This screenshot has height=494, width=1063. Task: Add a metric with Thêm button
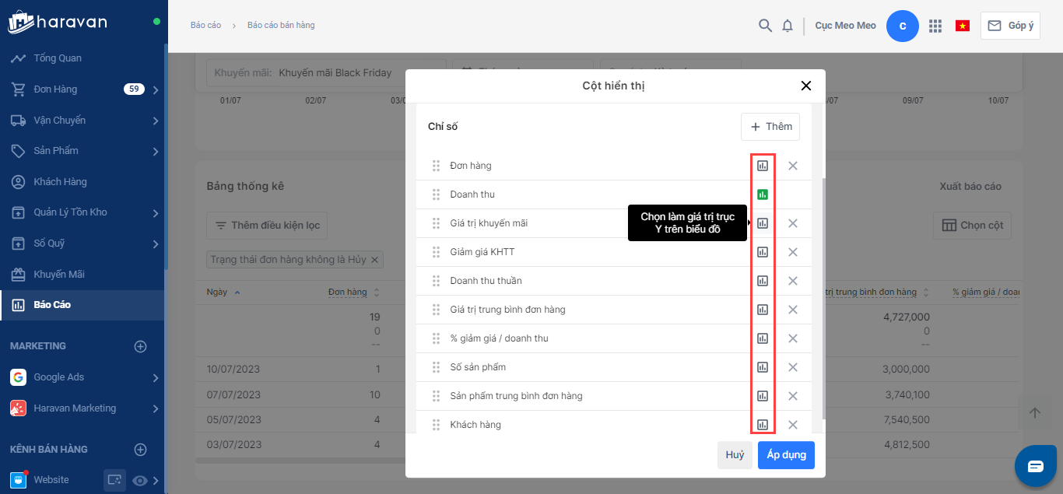tap(770, 127)
